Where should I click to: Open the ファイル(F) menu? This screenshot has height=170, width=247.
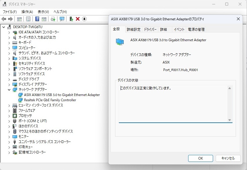(10, 12)
